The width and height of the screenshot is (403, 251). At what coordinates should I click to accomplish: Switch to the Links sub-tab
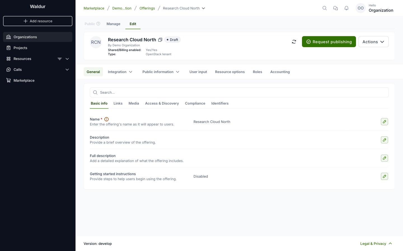pos(118,103)
